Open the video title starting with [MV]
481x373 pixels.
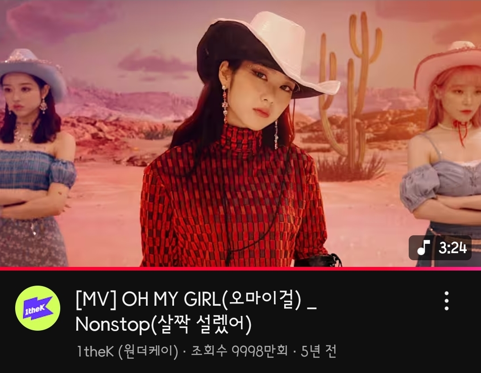click(x=196, y=312)
